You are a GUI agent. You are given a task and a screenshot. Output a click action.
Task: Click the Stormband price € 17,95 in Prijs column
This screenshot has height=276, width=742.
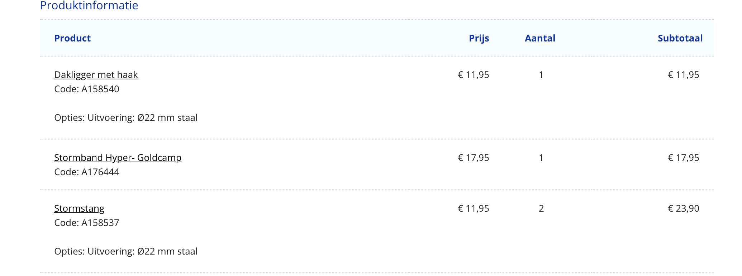click(473, 158)
